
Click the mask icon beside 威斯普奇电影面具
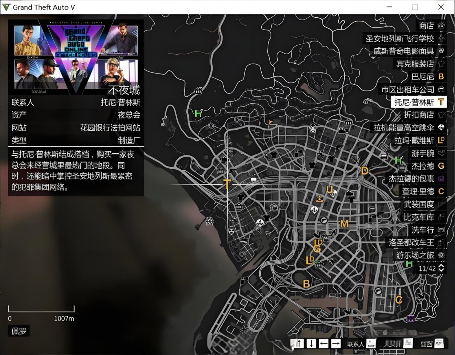(x=441, y=51)
